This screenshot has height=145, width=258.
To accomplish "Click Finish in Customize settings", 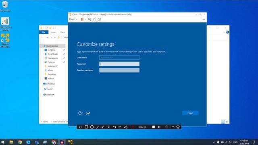I will pyautogui.click(x=190, y=113).
